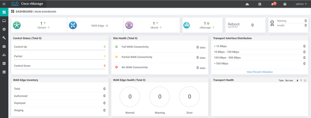Open the help question mark icon

coord(285,4)
